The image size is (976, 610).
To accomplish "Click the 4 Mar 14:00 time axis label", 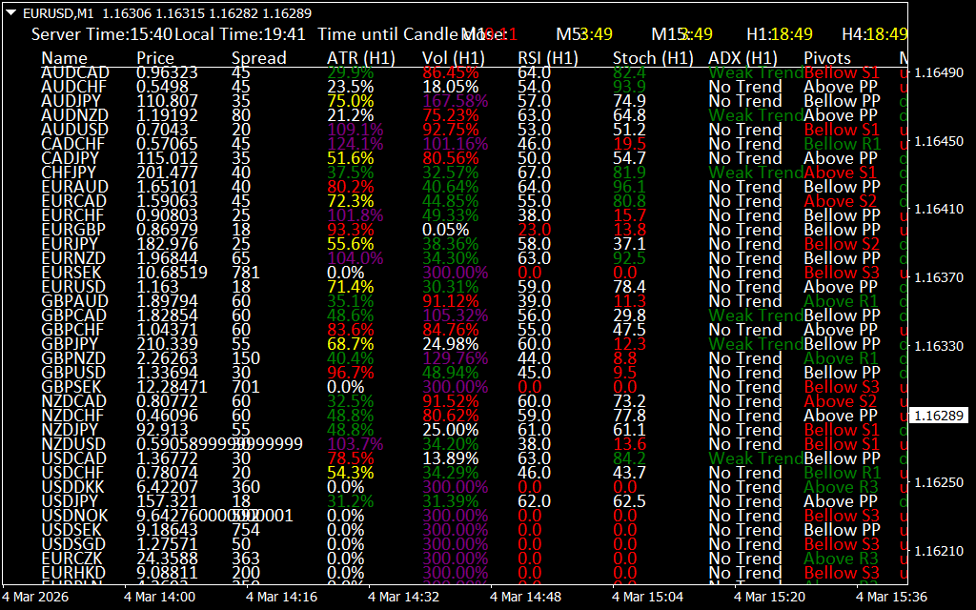I will pyautogui.click(x=160, y=597).
